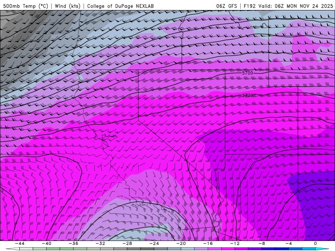
Task: Click the -16 color scale value
Action: (208, 243)
